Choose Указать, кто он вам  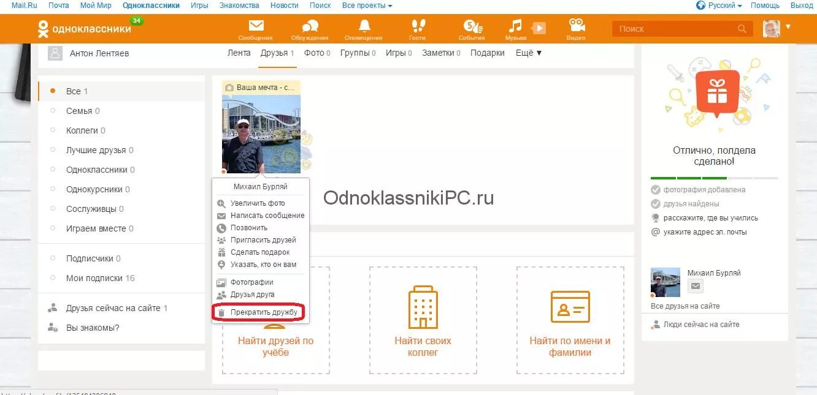point(263,265)
